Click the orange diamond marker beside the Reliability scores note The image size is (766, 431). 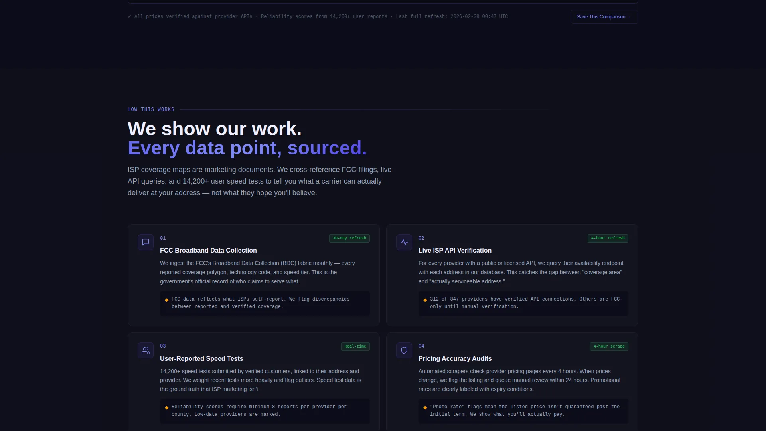click(167, 408)
